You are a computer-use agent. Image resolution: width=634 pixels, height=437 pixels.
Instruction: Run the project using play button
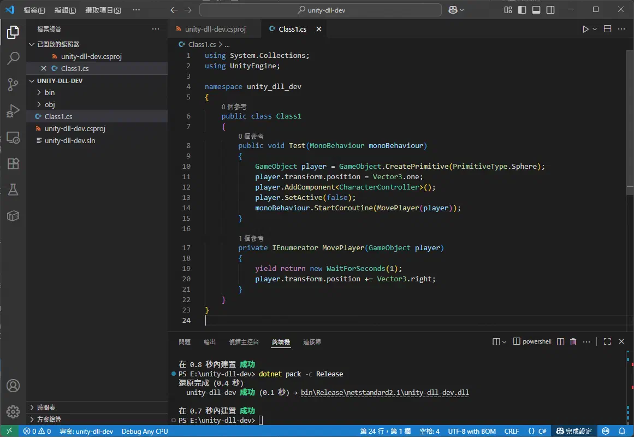click(x=585, y=28)
